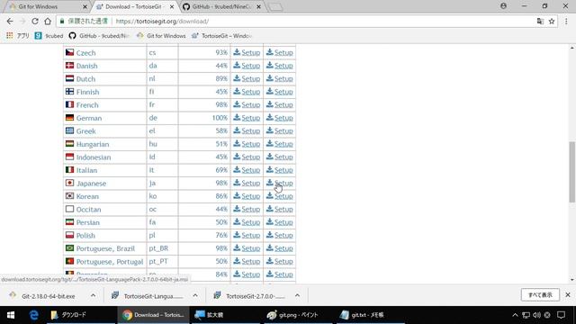Open the Git for Windows bookmark
This screenshot has height=324, width=576.
click(161, 36)
